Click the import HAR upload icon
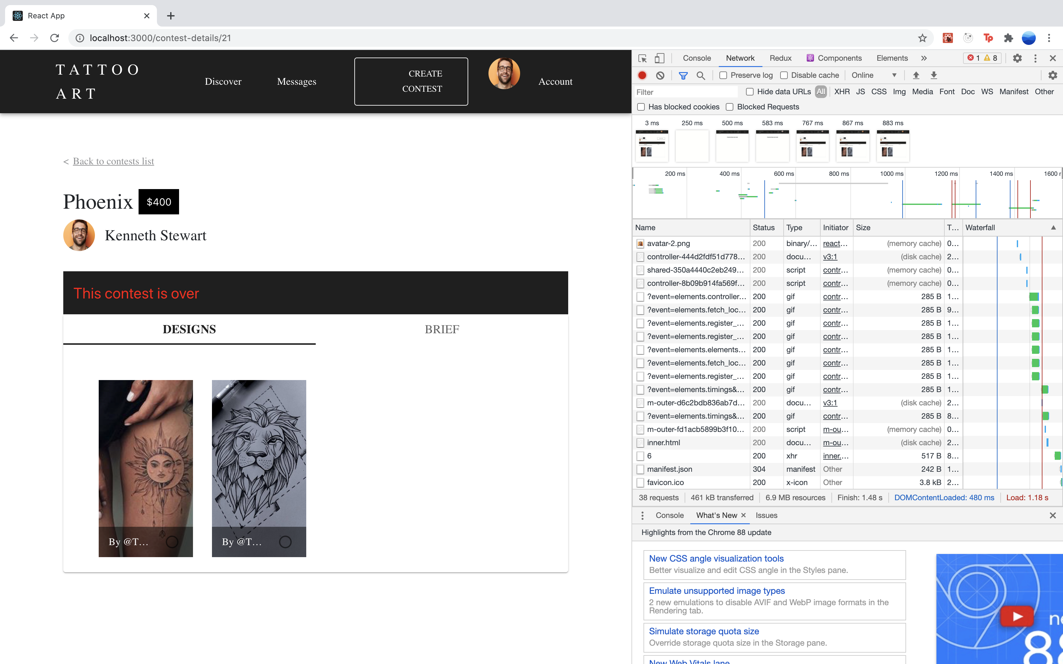 coord(916,75)
